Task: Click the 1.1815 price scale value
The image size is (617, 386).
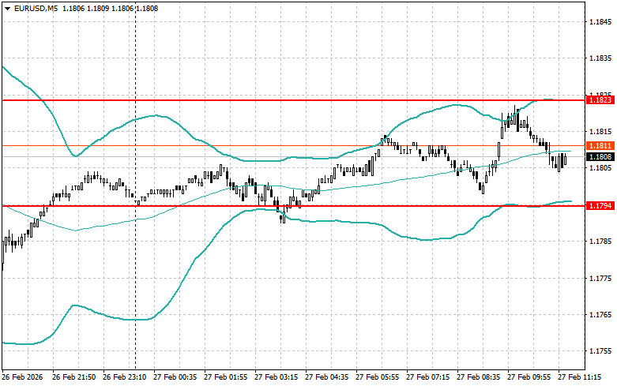Action: [x=600, y=131]
